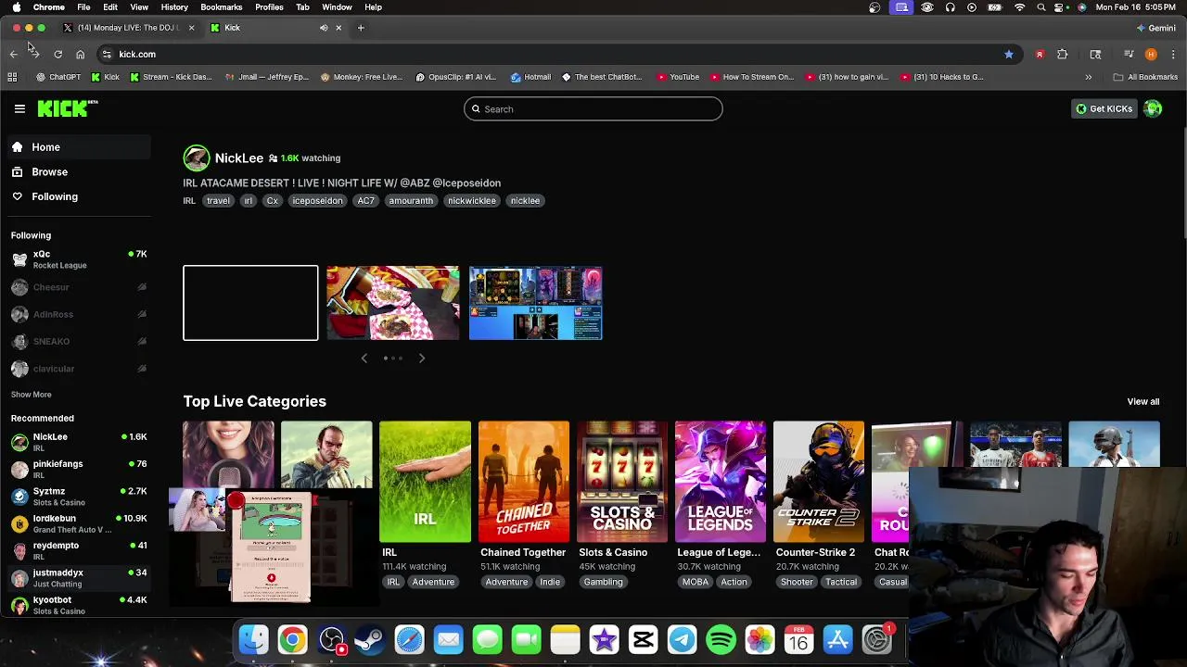Click the amouranth tag
The height and width of the screenshot is (667, 1187).
tap(411, 201)
